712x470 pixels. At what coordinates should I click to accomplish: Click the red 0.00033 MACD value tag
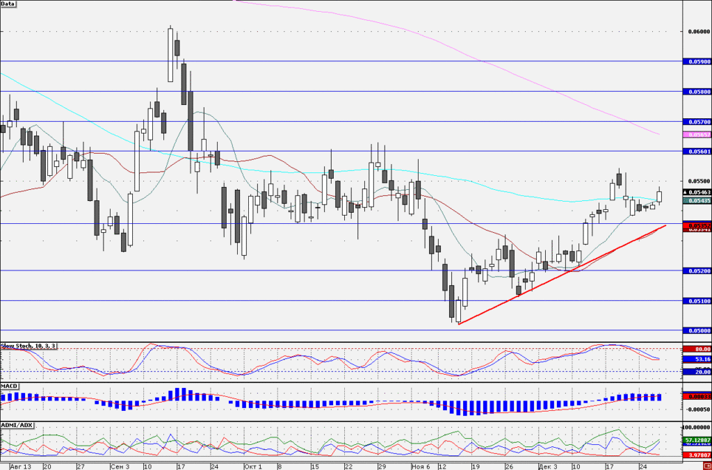[x=697, y=396]
